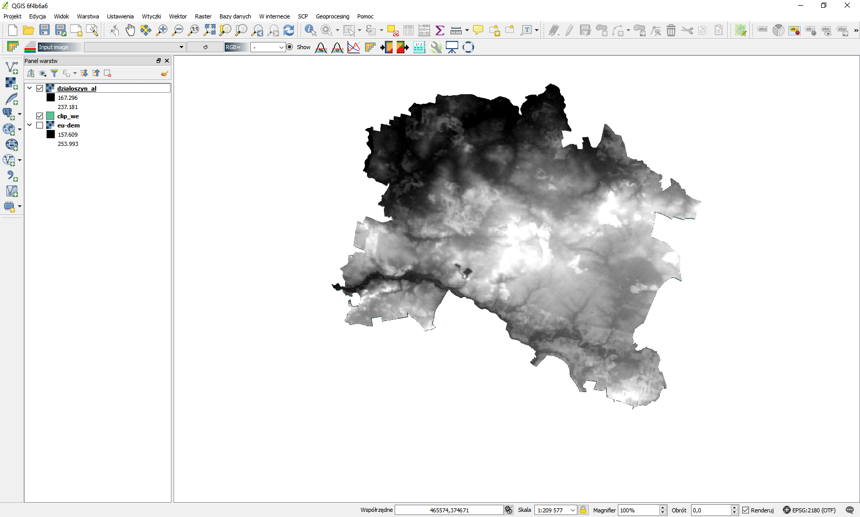Screen dimensions: 860x517
Task: Expand the hidden toolbar overflow chevron
Action: (856, 30)
